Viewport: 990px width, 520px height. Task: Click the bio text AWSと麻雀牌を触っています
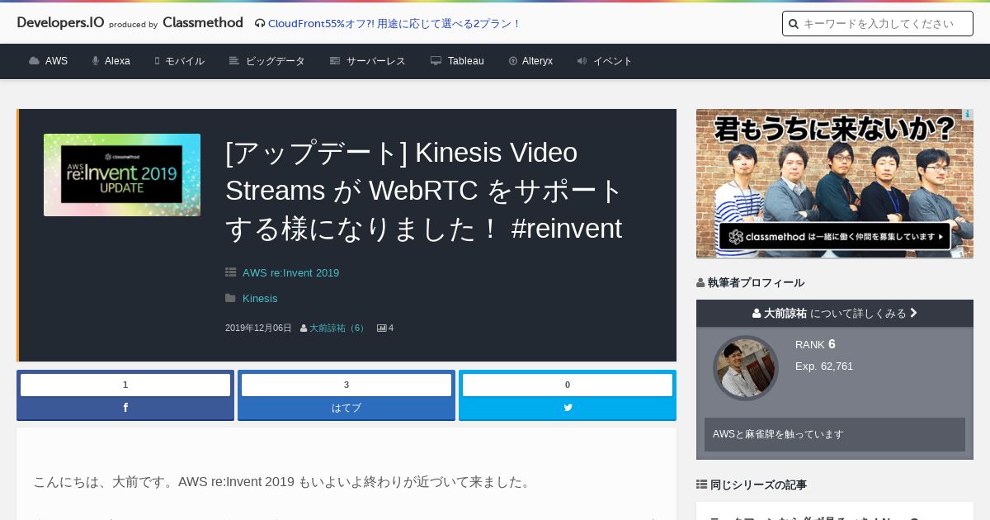point(778,434)
